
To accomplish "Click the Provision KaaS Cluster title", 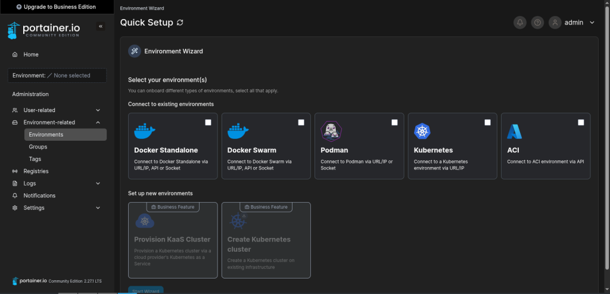I will [172, 240].
